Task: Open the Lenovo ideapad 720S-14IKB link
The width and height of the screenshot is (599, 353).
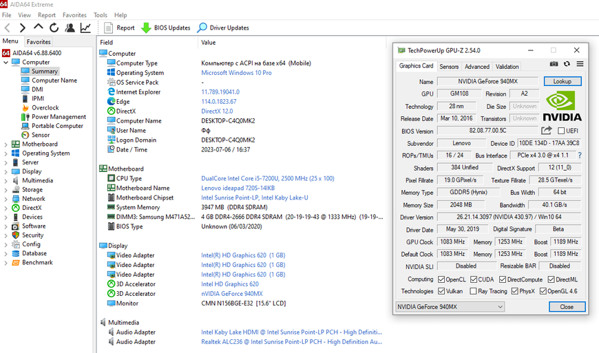Action: pyautogui.click(x=238, y=188)
